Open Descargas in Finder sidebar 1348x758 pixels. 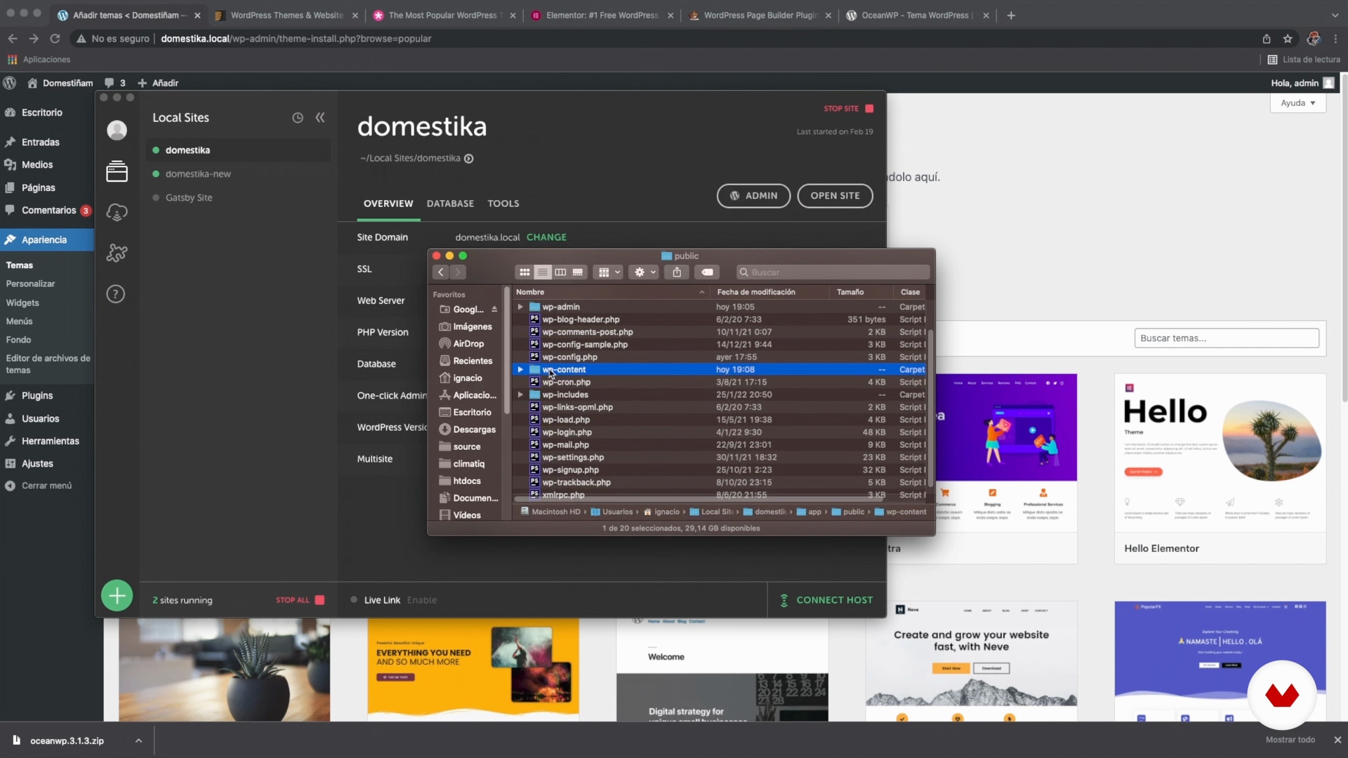click(x=468, y=430)
